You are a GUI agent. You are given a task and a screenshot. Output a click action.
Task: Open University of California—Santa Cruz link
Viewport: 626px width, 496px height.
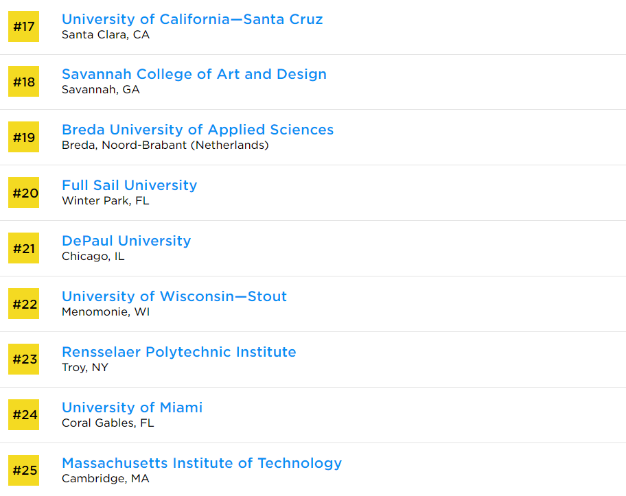(192, 19)
